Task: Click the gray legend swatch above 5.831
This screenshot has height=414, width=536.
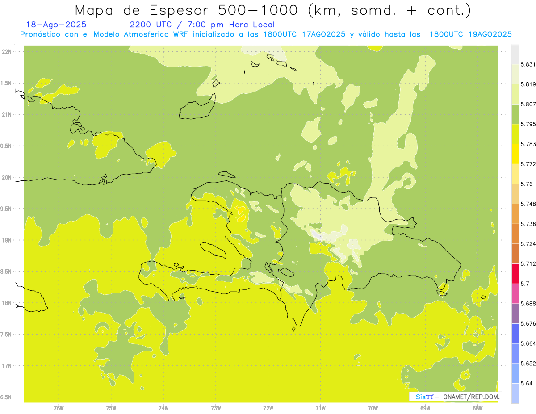Action: coord(515,54)
